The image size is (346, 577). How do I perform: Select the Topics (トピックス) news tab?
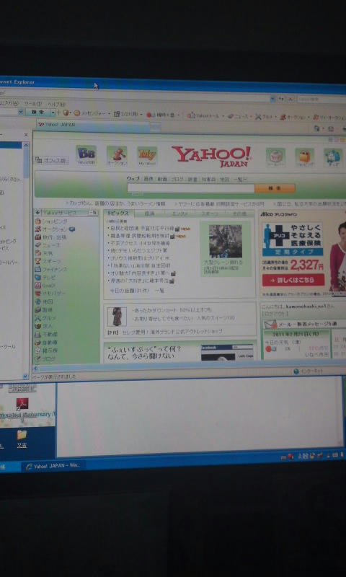[118, 213]
